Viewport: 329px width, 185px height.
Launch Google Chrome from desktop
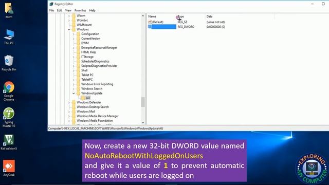pos(9,91)
